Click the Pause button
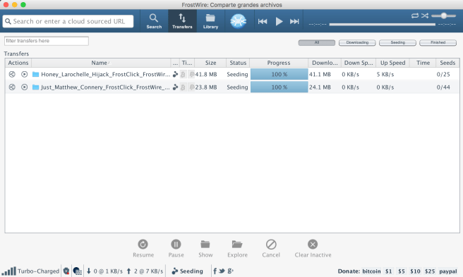The height and width of the screenshot is (277, 463). pyautogui.click(x=176, y=248)
